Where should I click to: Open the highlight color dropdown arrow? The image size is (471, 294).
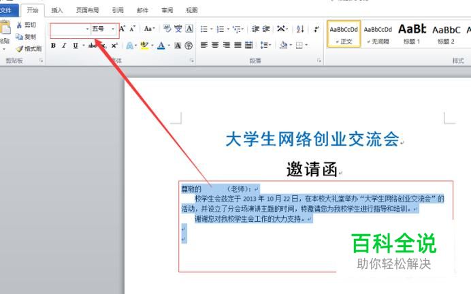(152, 46)
